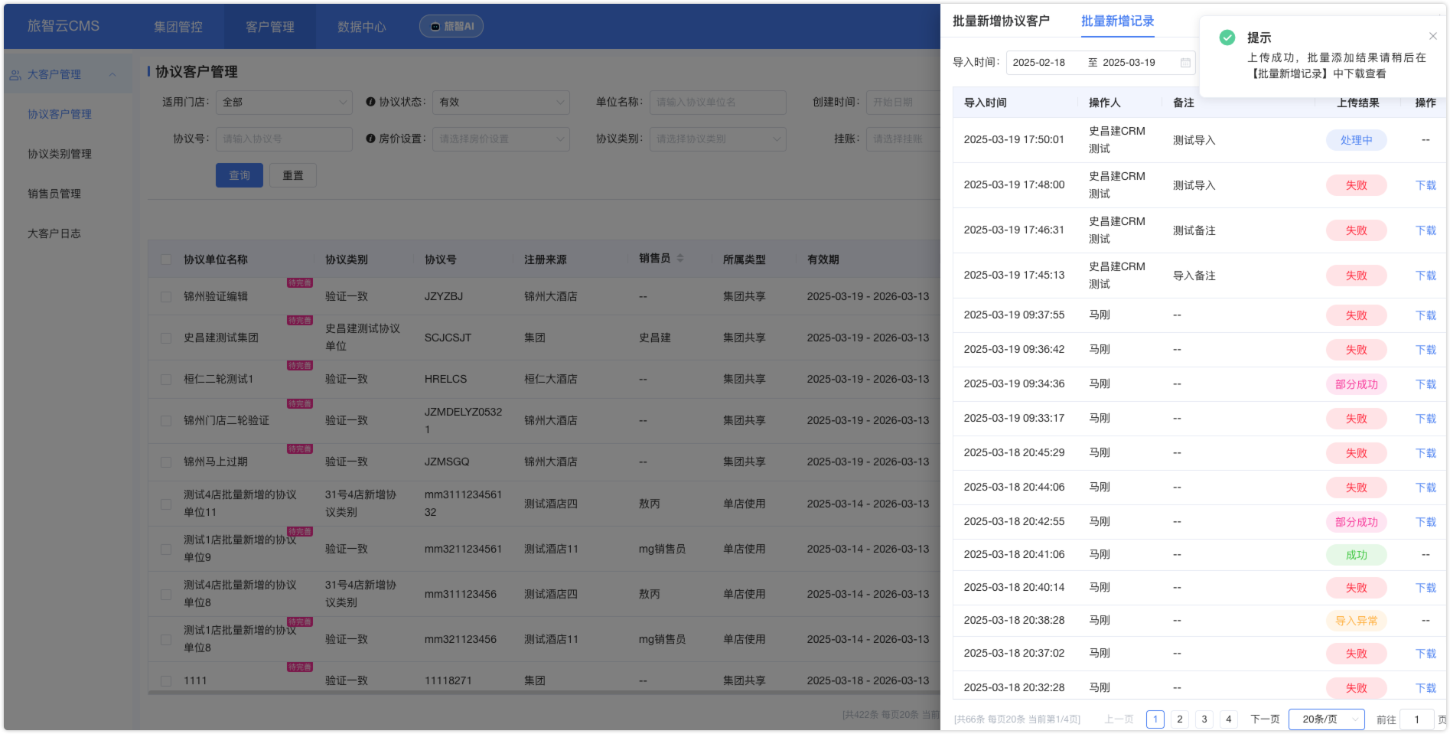Click the 协议号 input field
1450x734 pixels.
(x=284, y=139)
